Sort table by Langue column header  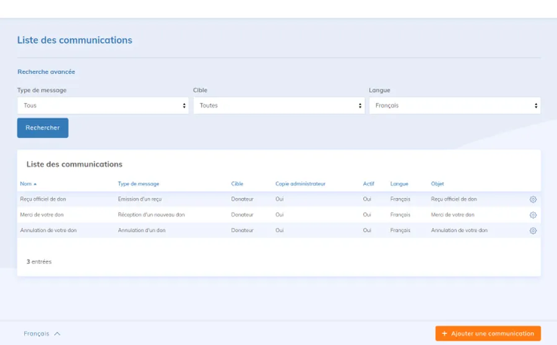399,184
